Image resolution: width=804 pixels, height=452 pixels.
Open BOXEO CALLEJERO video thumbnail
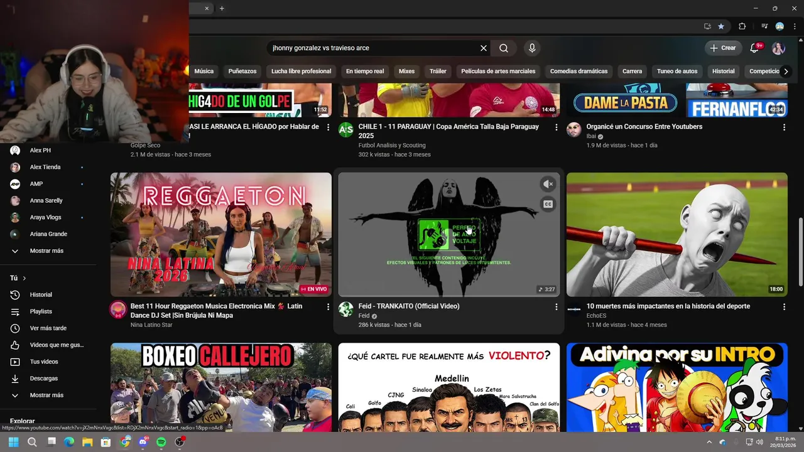tap(221, 387)
